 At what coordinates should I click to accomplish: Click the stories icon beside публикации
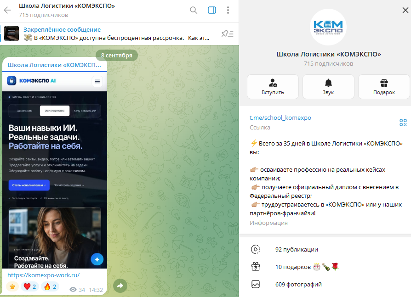coord(256,249)
